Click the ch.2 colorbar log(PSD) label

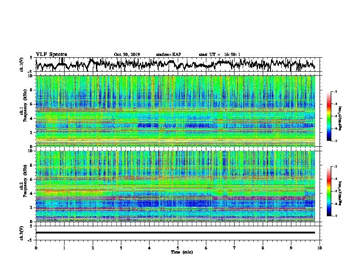click(x=340, y=193)
